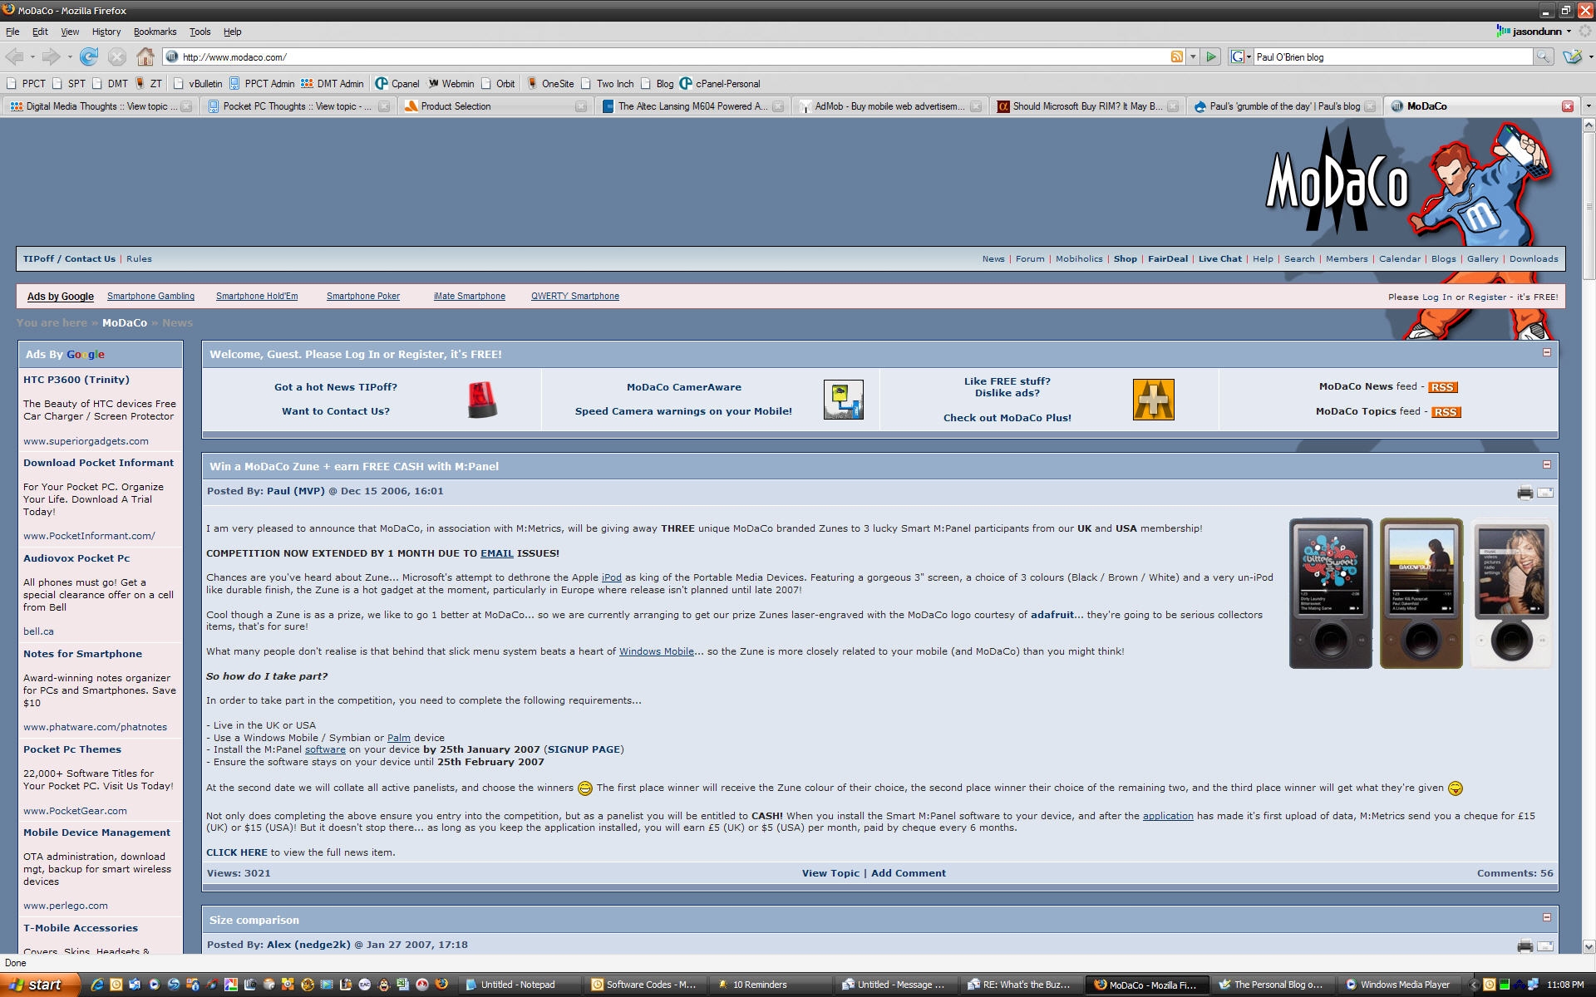
Task: Switch to AdMob tab
Action: pos(889,106)
